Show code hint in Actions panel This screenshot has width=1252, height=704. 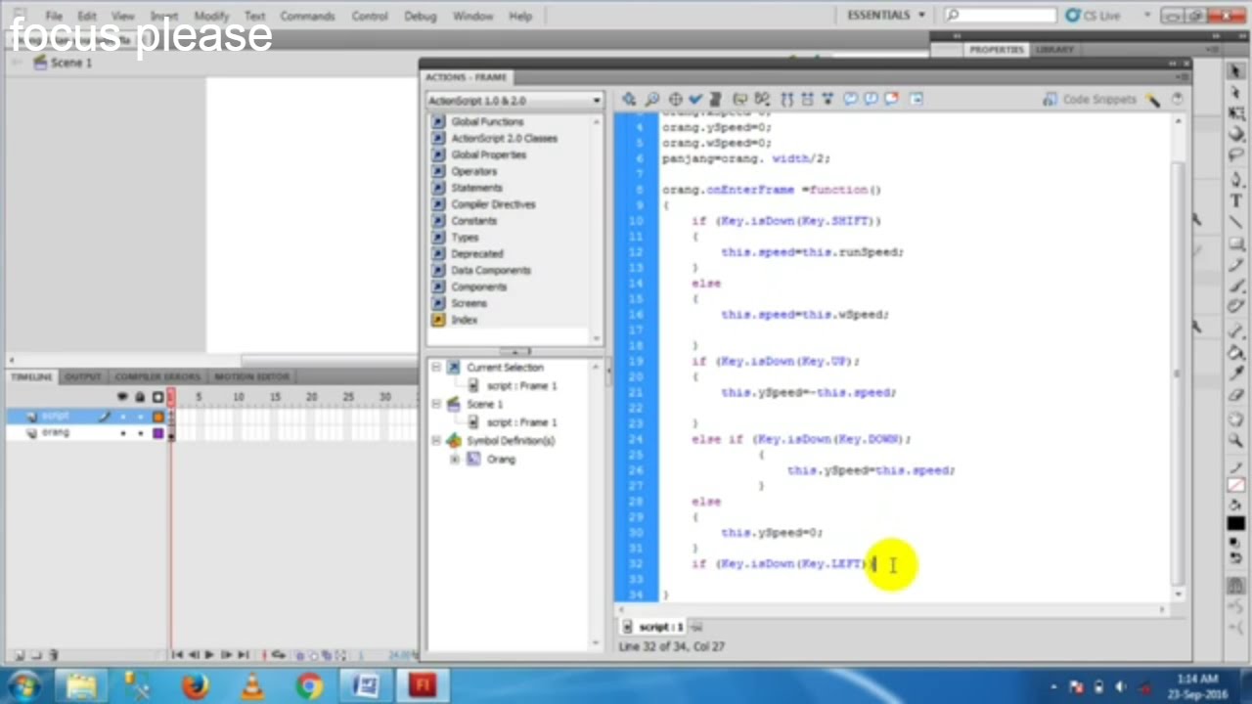click(x=740, y=100)
